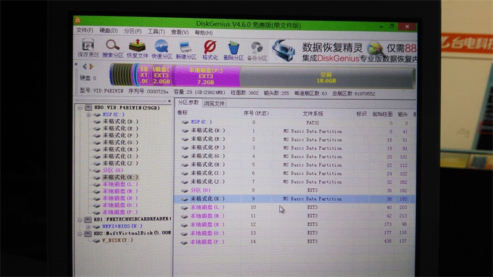Click drive icon beside V_DISK (Y:) in tree
Image resolution: width=493 pixels, height=277 pixels.
pos(97,241)
